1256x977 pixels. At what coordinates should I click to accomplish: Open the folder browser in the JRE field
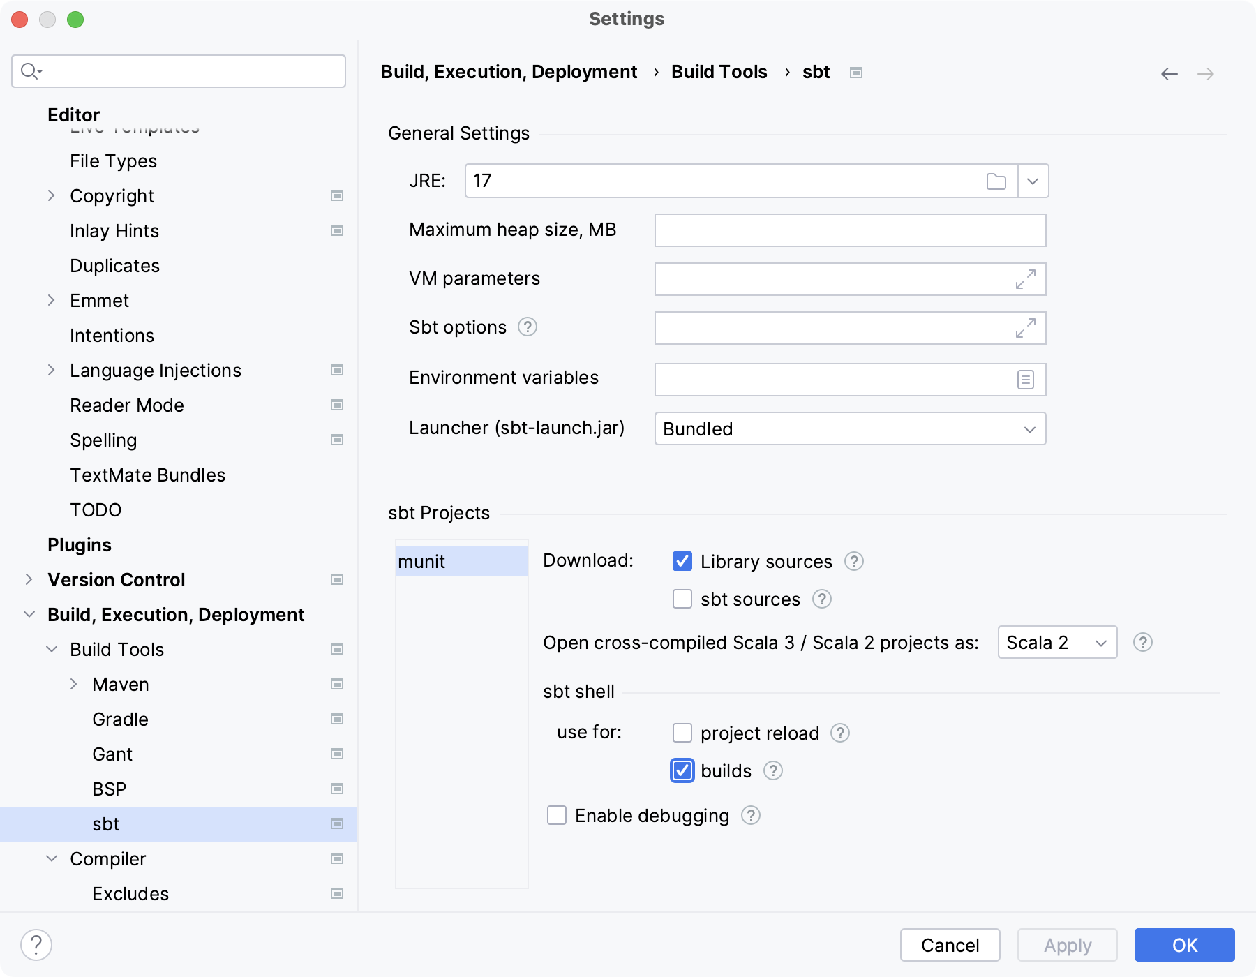(x=996, y=181)
